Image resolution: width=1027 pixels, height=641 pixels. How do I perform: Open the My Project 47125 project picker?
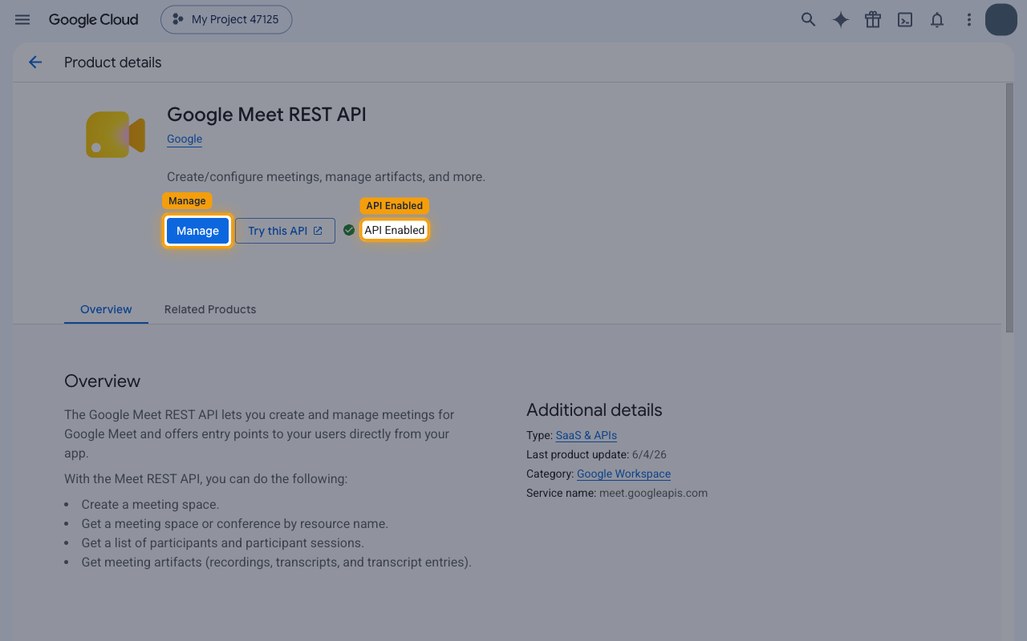coord(226,20)
